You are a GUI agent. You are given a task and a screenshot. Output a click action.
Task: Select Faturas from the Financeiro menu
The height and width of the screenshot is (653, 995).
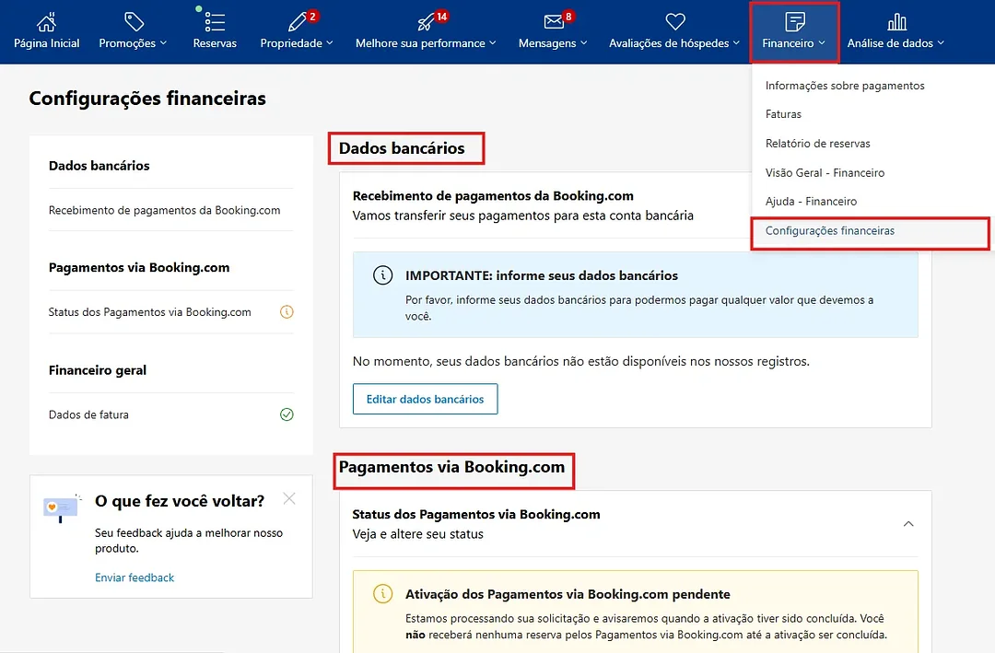783,114
